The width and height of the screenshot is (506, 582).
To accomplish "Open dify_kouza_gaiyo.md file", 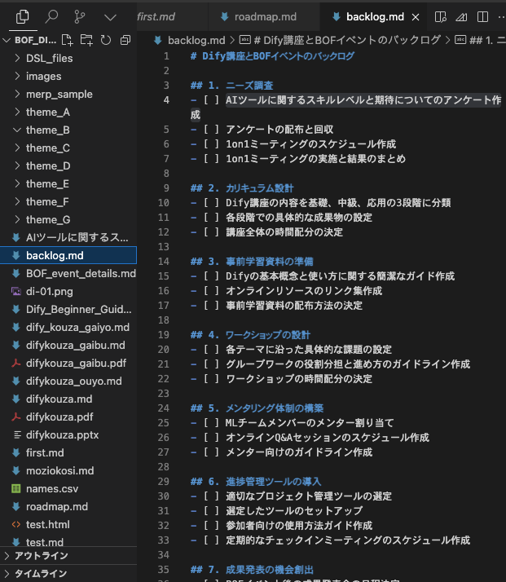I will (68, 328).
